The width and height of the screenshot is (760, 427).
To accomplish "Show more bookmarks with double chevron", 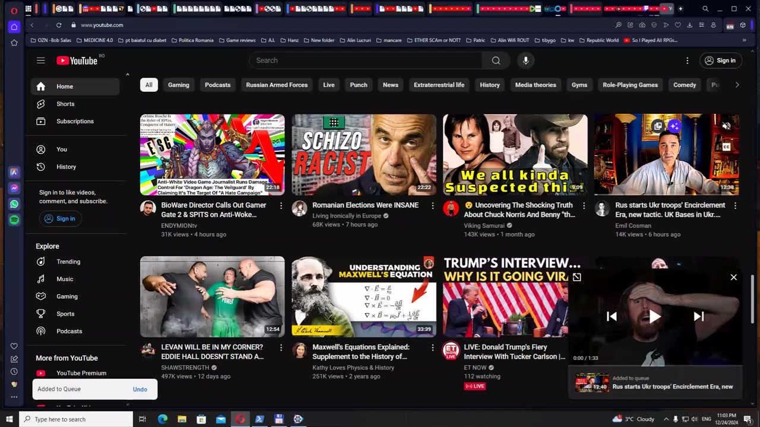I will click(x=744, y=40).
